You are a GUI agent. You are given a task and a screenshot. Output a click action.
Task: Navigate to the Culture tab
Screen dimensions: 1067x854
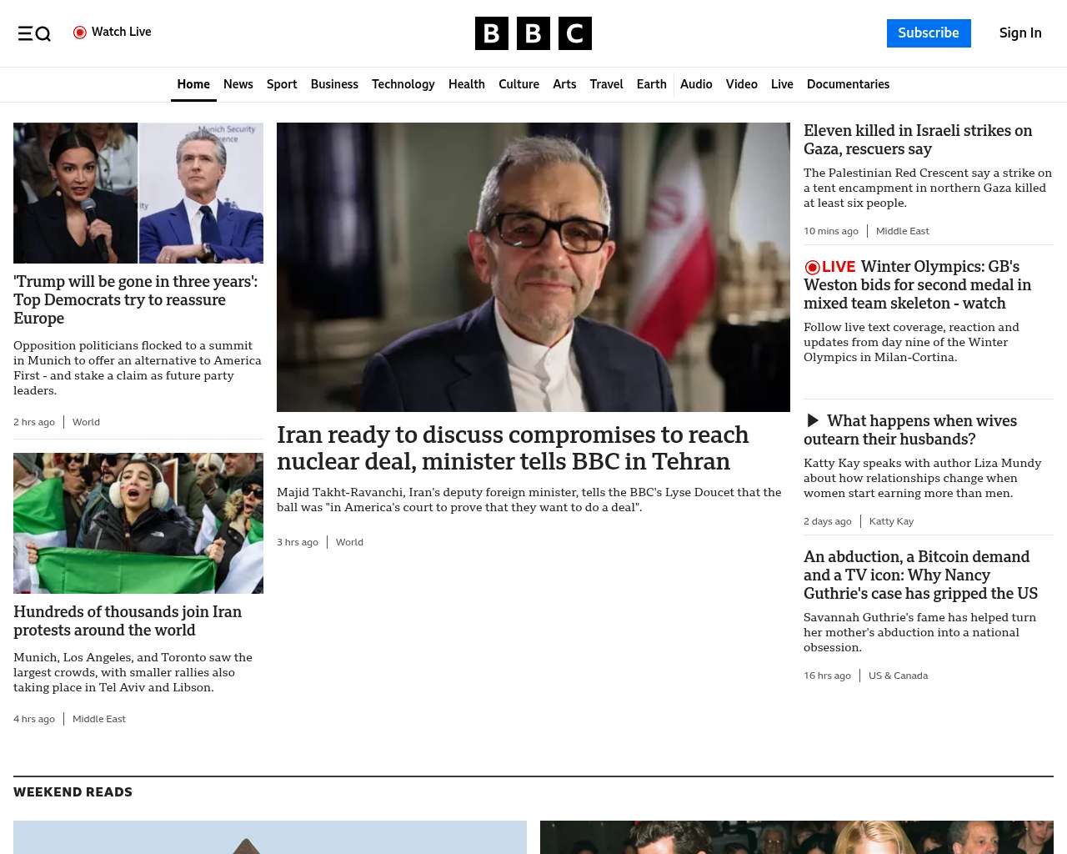(x=518, y=84)
